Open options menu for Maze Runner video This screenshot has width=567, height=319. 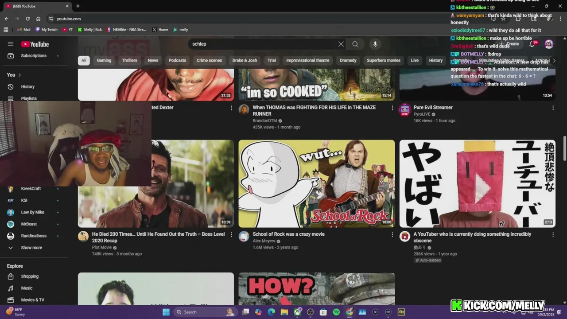(x=392, y=108)
